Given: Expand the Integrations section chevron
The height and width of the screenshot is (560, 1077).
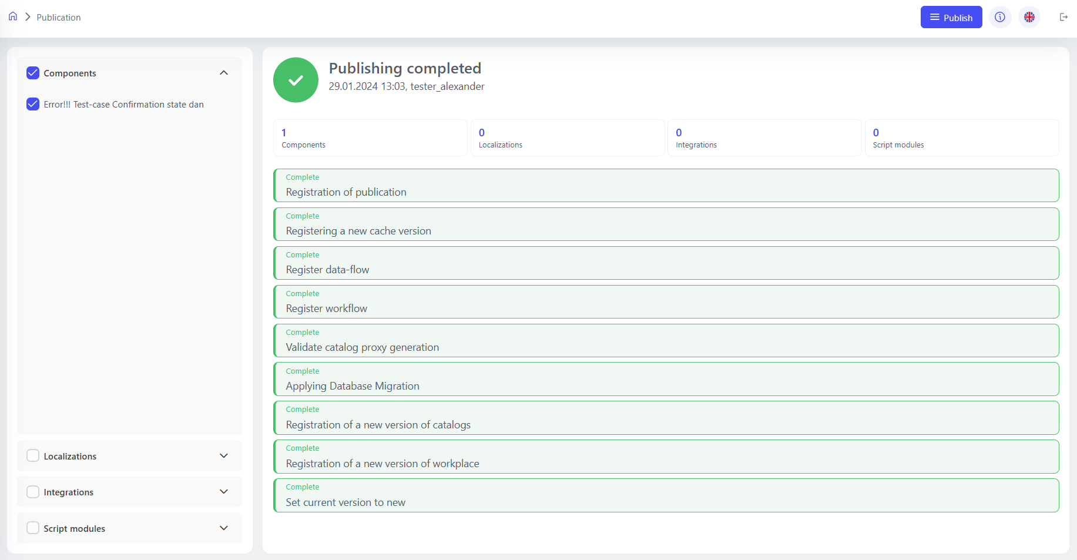Looking at the screenshot, I should (224, 492).
